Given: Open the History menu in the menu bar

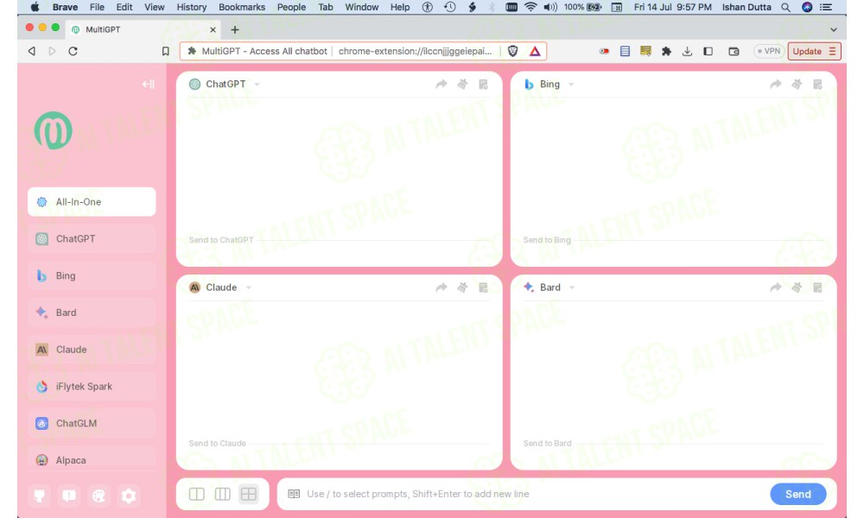Looking at the screenshot, I should [191, 7].
